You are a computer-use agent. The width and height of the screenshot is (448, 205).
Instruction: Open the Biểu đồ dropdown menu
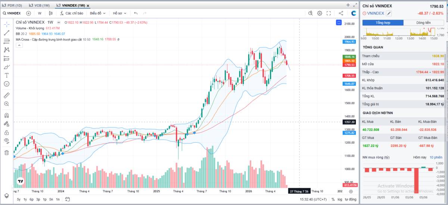[x=97, y=13]
